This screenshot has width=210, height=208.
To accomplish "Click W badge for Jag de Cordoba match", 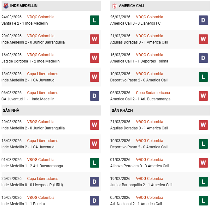I will tap(95, 58).
